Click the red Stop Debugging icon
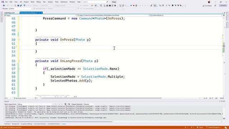The height and width of the screenshot is (129, 229). 133,6
